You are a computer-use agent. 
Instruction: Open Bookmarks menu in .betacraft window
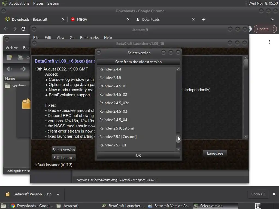pyautogui.click(x=89, y=38)
